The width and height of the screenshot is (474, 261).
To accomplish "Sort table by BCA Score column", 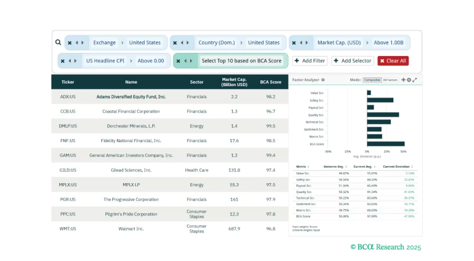I will [x=270, y=82].
